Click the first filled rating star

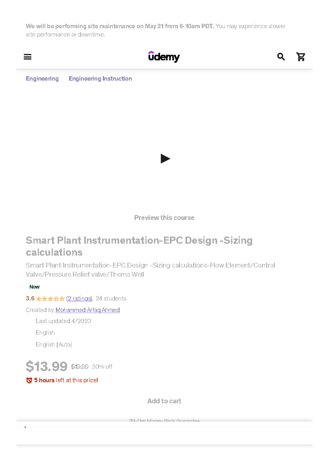(38, 299)
